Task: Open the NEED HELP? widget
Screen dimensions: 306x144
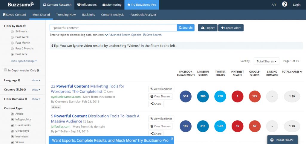Action: (282, 140)
